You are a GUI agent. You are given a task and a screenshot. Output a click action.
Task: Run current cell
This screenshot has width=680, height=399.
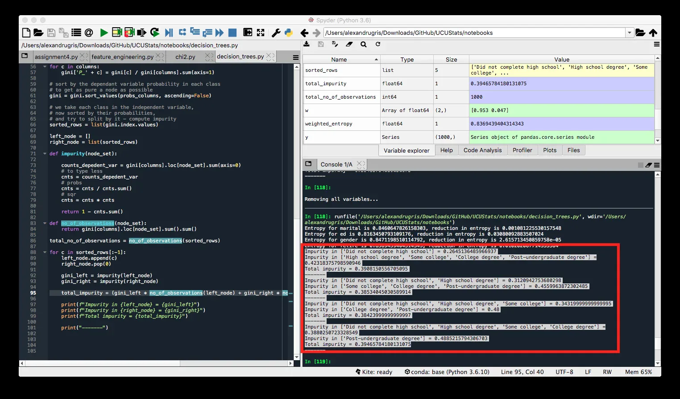coord(117,33)
